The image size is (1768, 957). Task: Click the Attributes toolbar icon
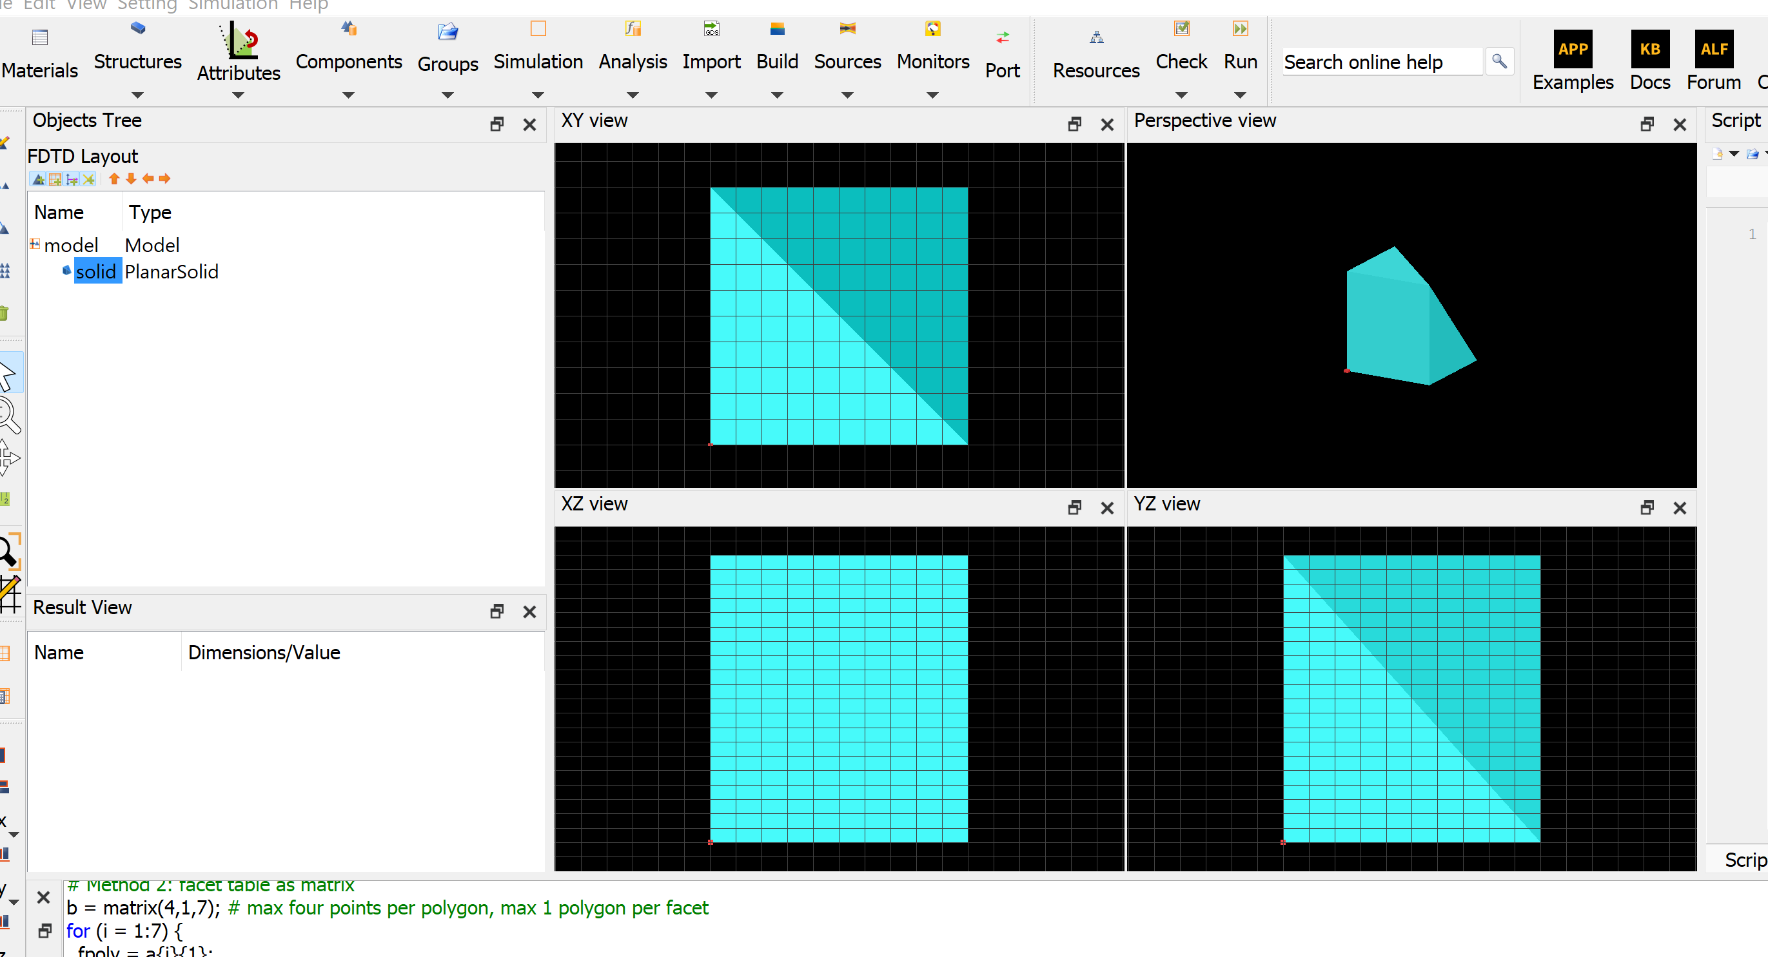point(238,39)
